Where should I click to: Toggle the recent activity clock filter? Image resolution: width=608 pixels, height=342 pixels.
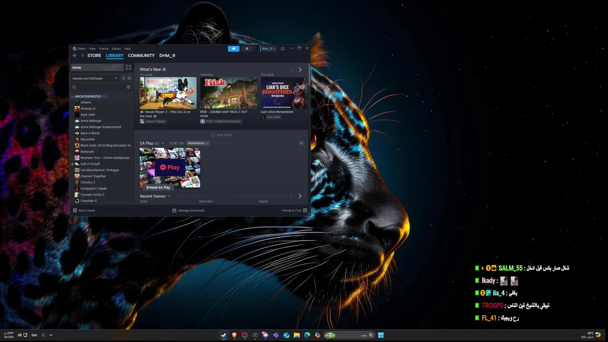(x=123, y=78)
